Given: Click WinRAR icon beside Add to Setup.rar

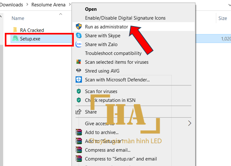Looking at the screenshot, I should (79, 141).
